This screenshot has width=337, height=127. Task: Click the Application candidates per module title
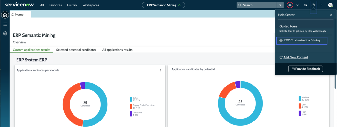coord(38,70)
